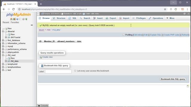Click the allowed_members column header
This screenshot has height=107, width=191.
coord(66,41)
